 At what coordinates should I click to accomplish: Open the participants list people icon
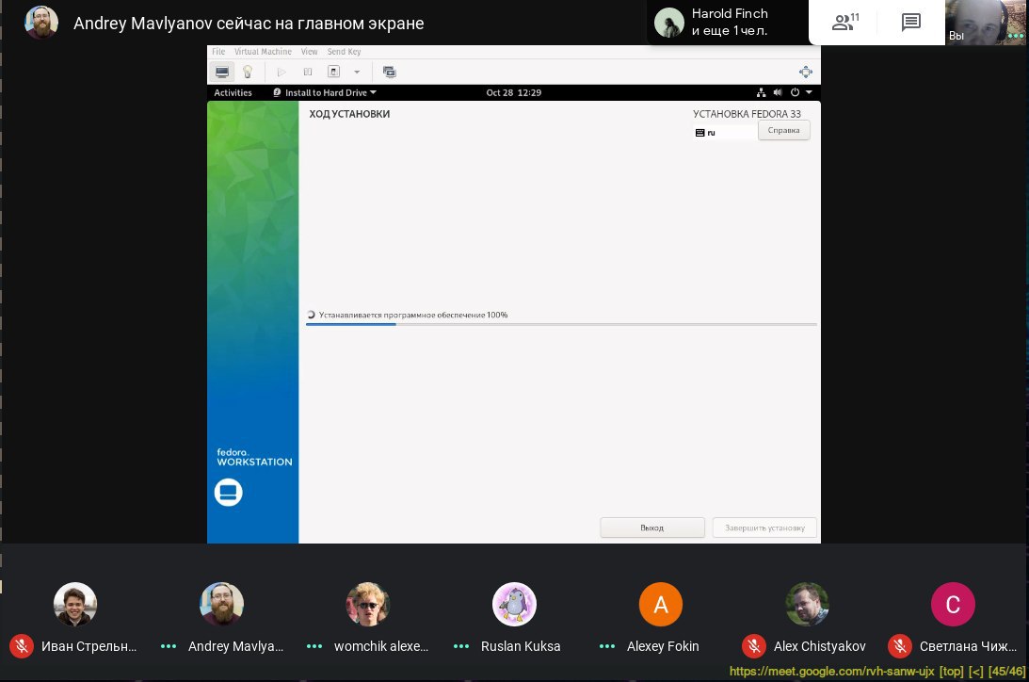845,23
